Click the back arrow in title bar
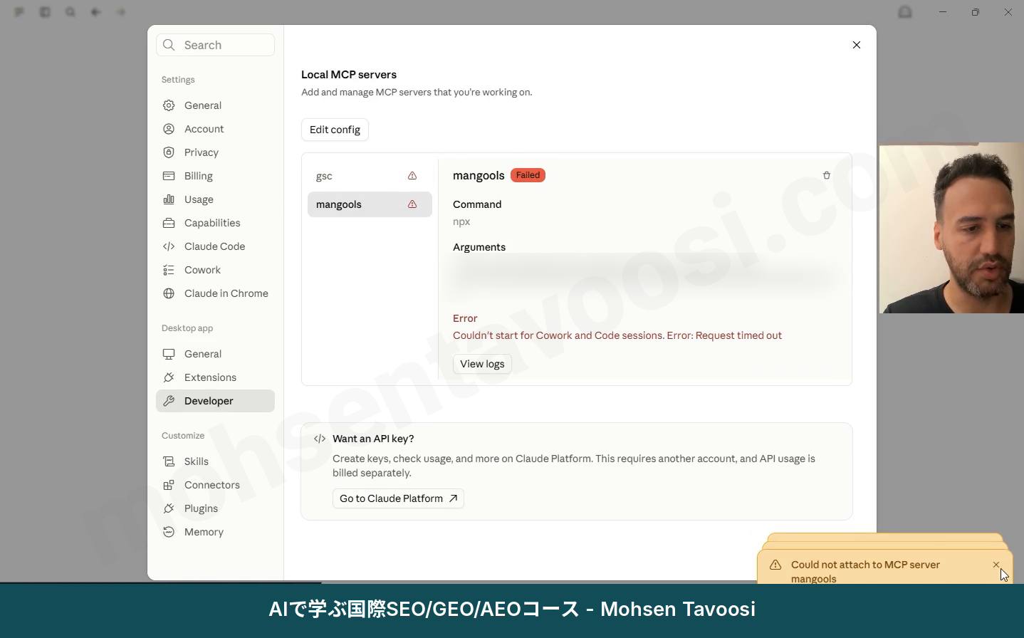 pyautogui.click(x=95, y=12)
